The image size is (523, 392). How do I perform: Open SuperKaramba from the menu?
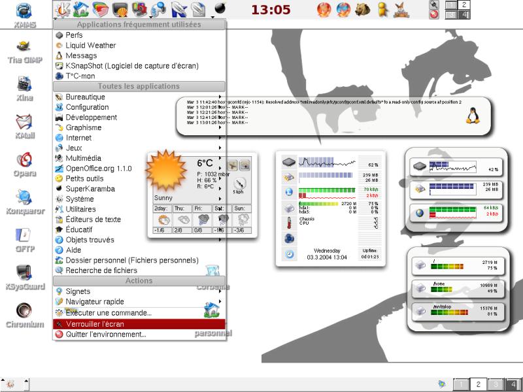[139, 189]
